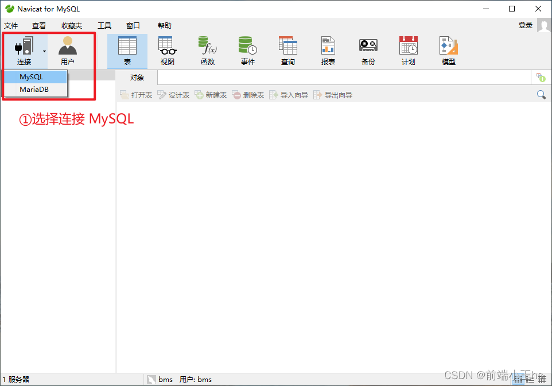Click Open Table (打开表) button

(136, 95)
